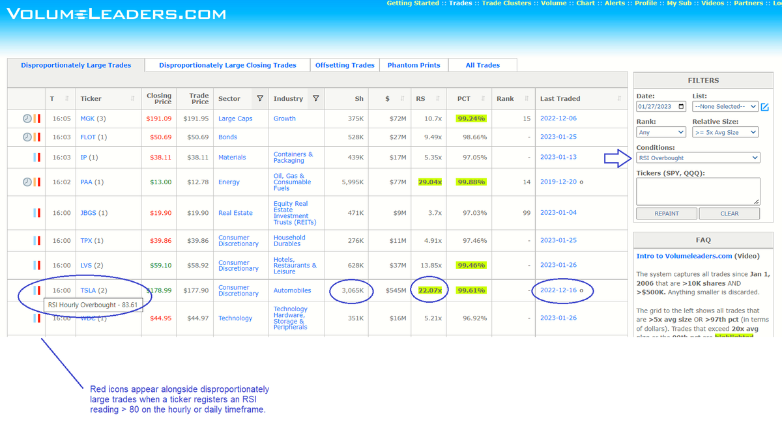Open the Relative Size dropdown

click(x=723, y=132)
